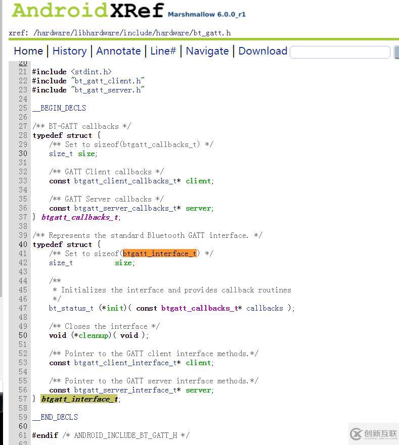This screenshot has width=399, height=445.
Task: Click __END_DECLS macro reference
Action: (55, 417)
